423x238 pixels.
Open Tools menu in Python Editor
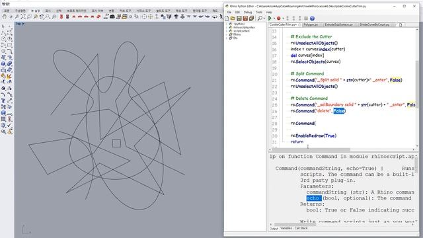tap(259, 12)
